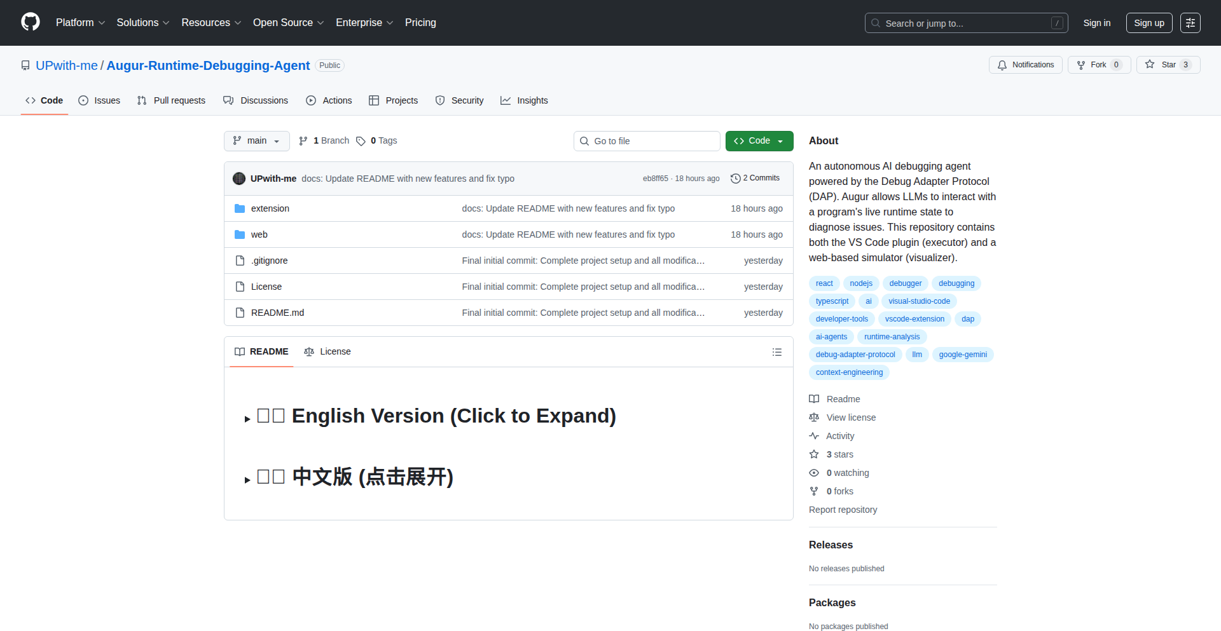Switch to the License tab in README header
The image size is (1221, 631).
(328, 351)
